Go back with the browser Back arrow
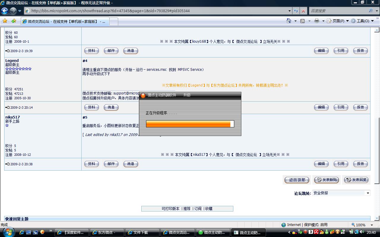The image size is (380, 237). click(x=5, y=11)
